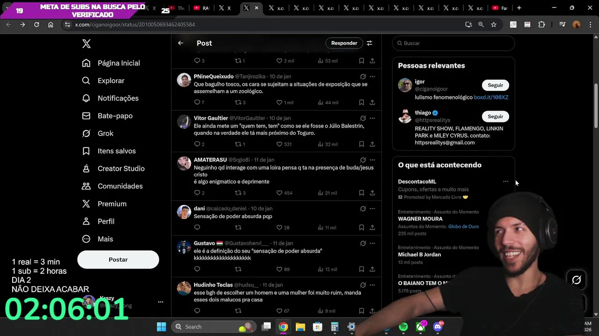Viewport: 599px width, 336px height.
Task: Open Premium page
Action: tap(104, 204)
